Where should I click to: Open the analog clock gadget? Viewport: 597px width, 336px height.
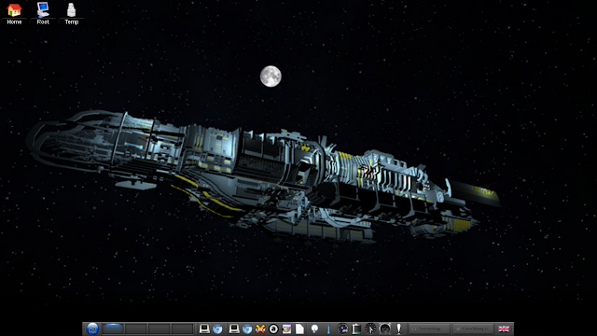point(370,329)
